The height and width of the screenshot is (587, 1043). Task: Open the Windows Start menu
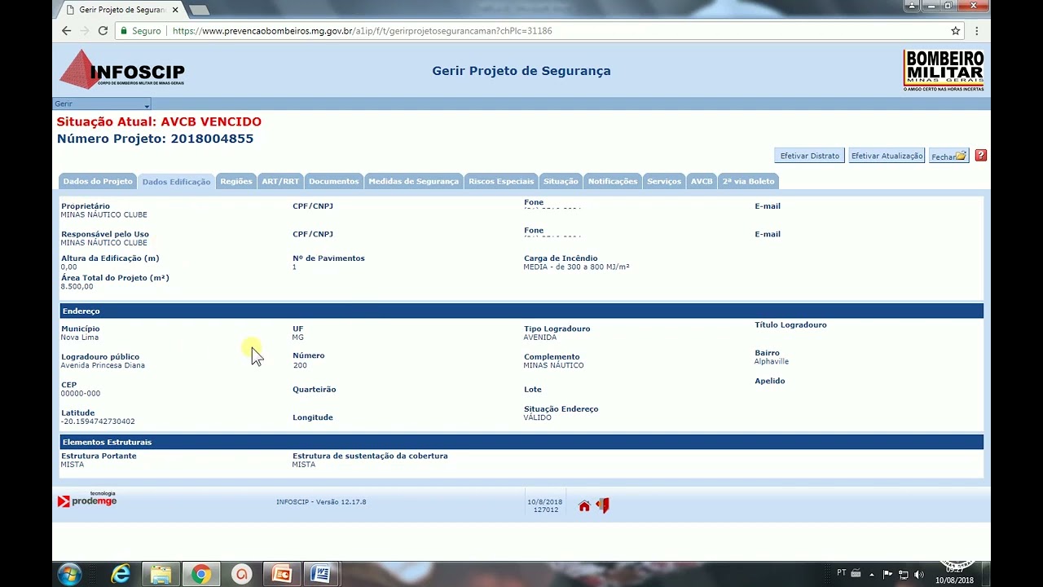click(69, 574)
